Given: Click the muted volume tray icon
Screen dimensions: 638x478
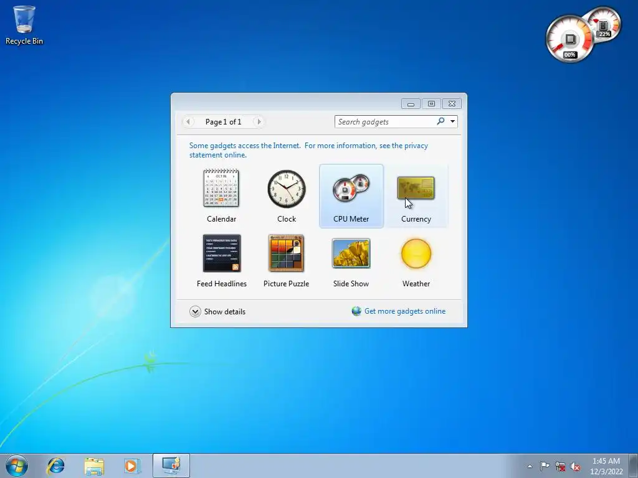Looking at the screenshot, I should coord(575,466).
